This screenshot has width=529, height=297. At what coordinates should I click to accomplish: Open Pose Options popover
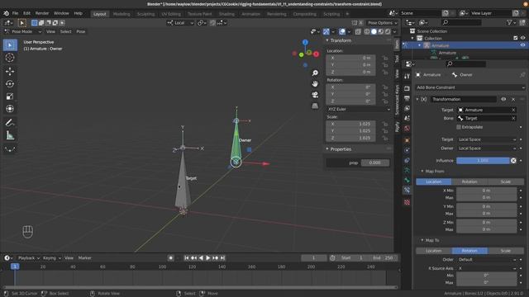click(x=382, y=23)
